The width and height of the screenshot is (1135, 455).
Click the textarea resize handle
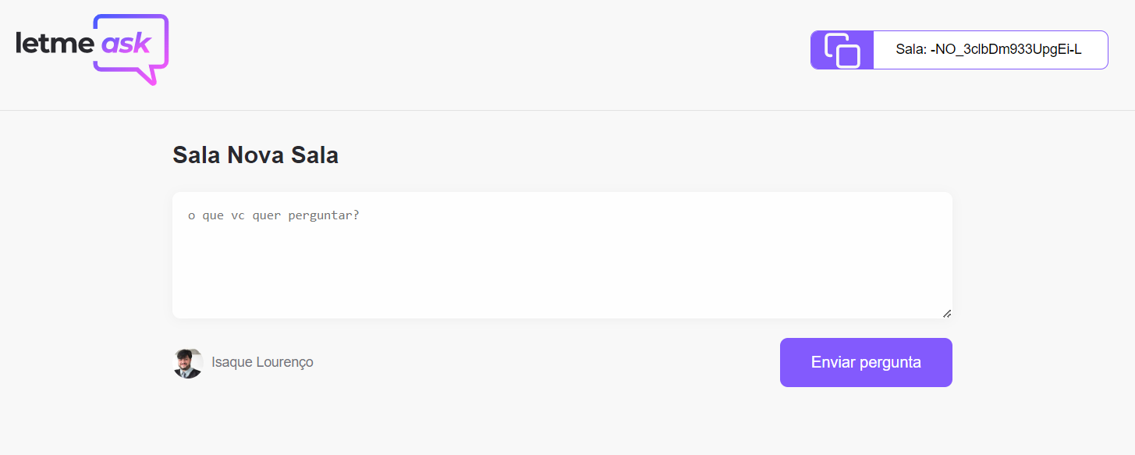click(x=946, y=313)
